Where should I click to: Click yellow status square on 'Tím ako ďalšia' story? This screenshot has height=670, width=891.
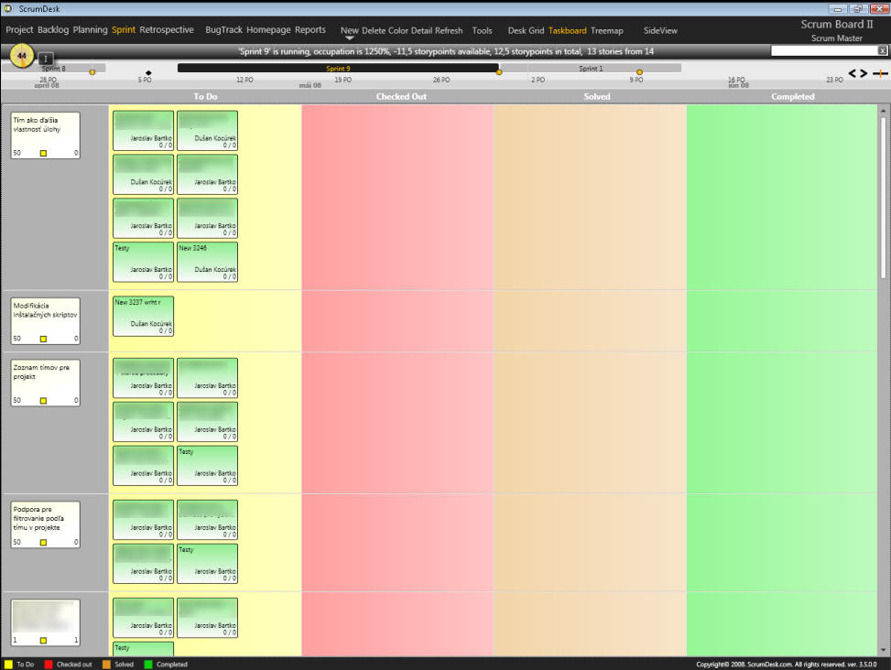[43, 153]
